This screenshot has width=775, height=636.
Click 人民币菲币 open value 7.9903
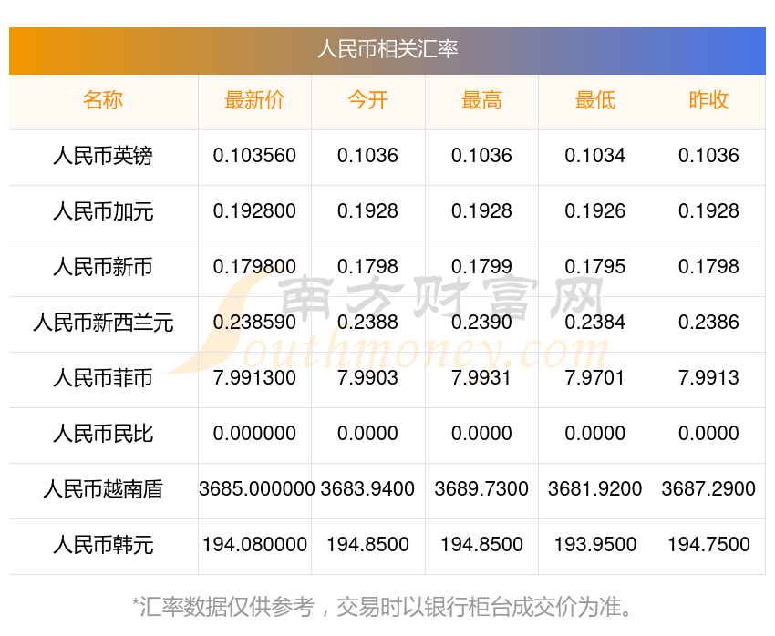pos(367,378)
